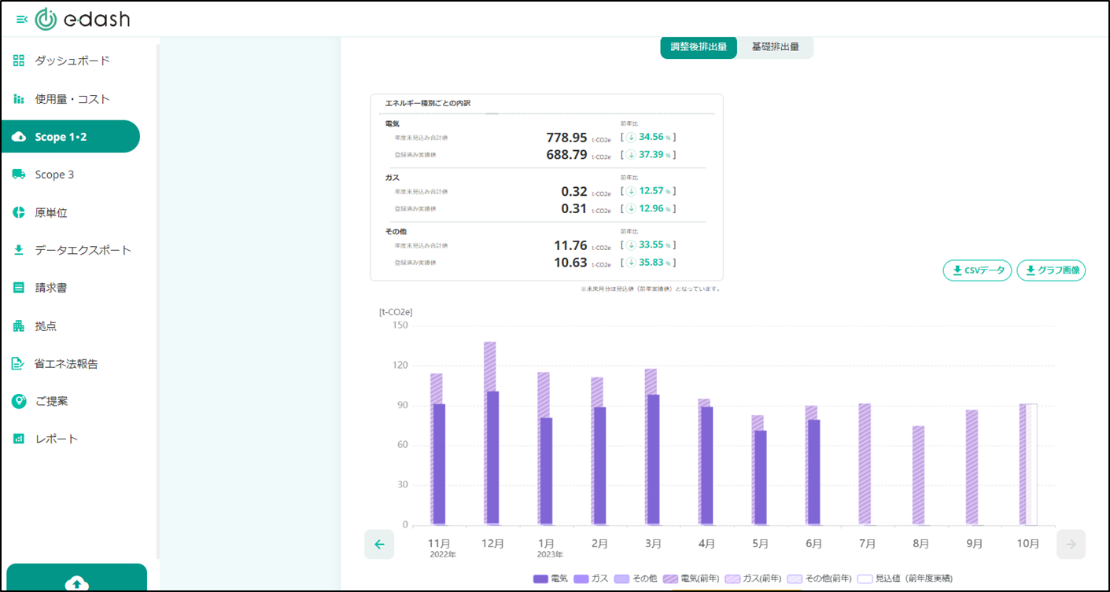Toggle the ガス(前年) legend series
Screen dimensions: 1110x592
pyautogui.click(x=753, y=578)
